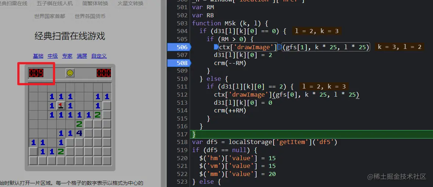This screenshot has width=433, height=187.
Task: Toggle breakpoint on line number 511
Action: click(182, 87)
